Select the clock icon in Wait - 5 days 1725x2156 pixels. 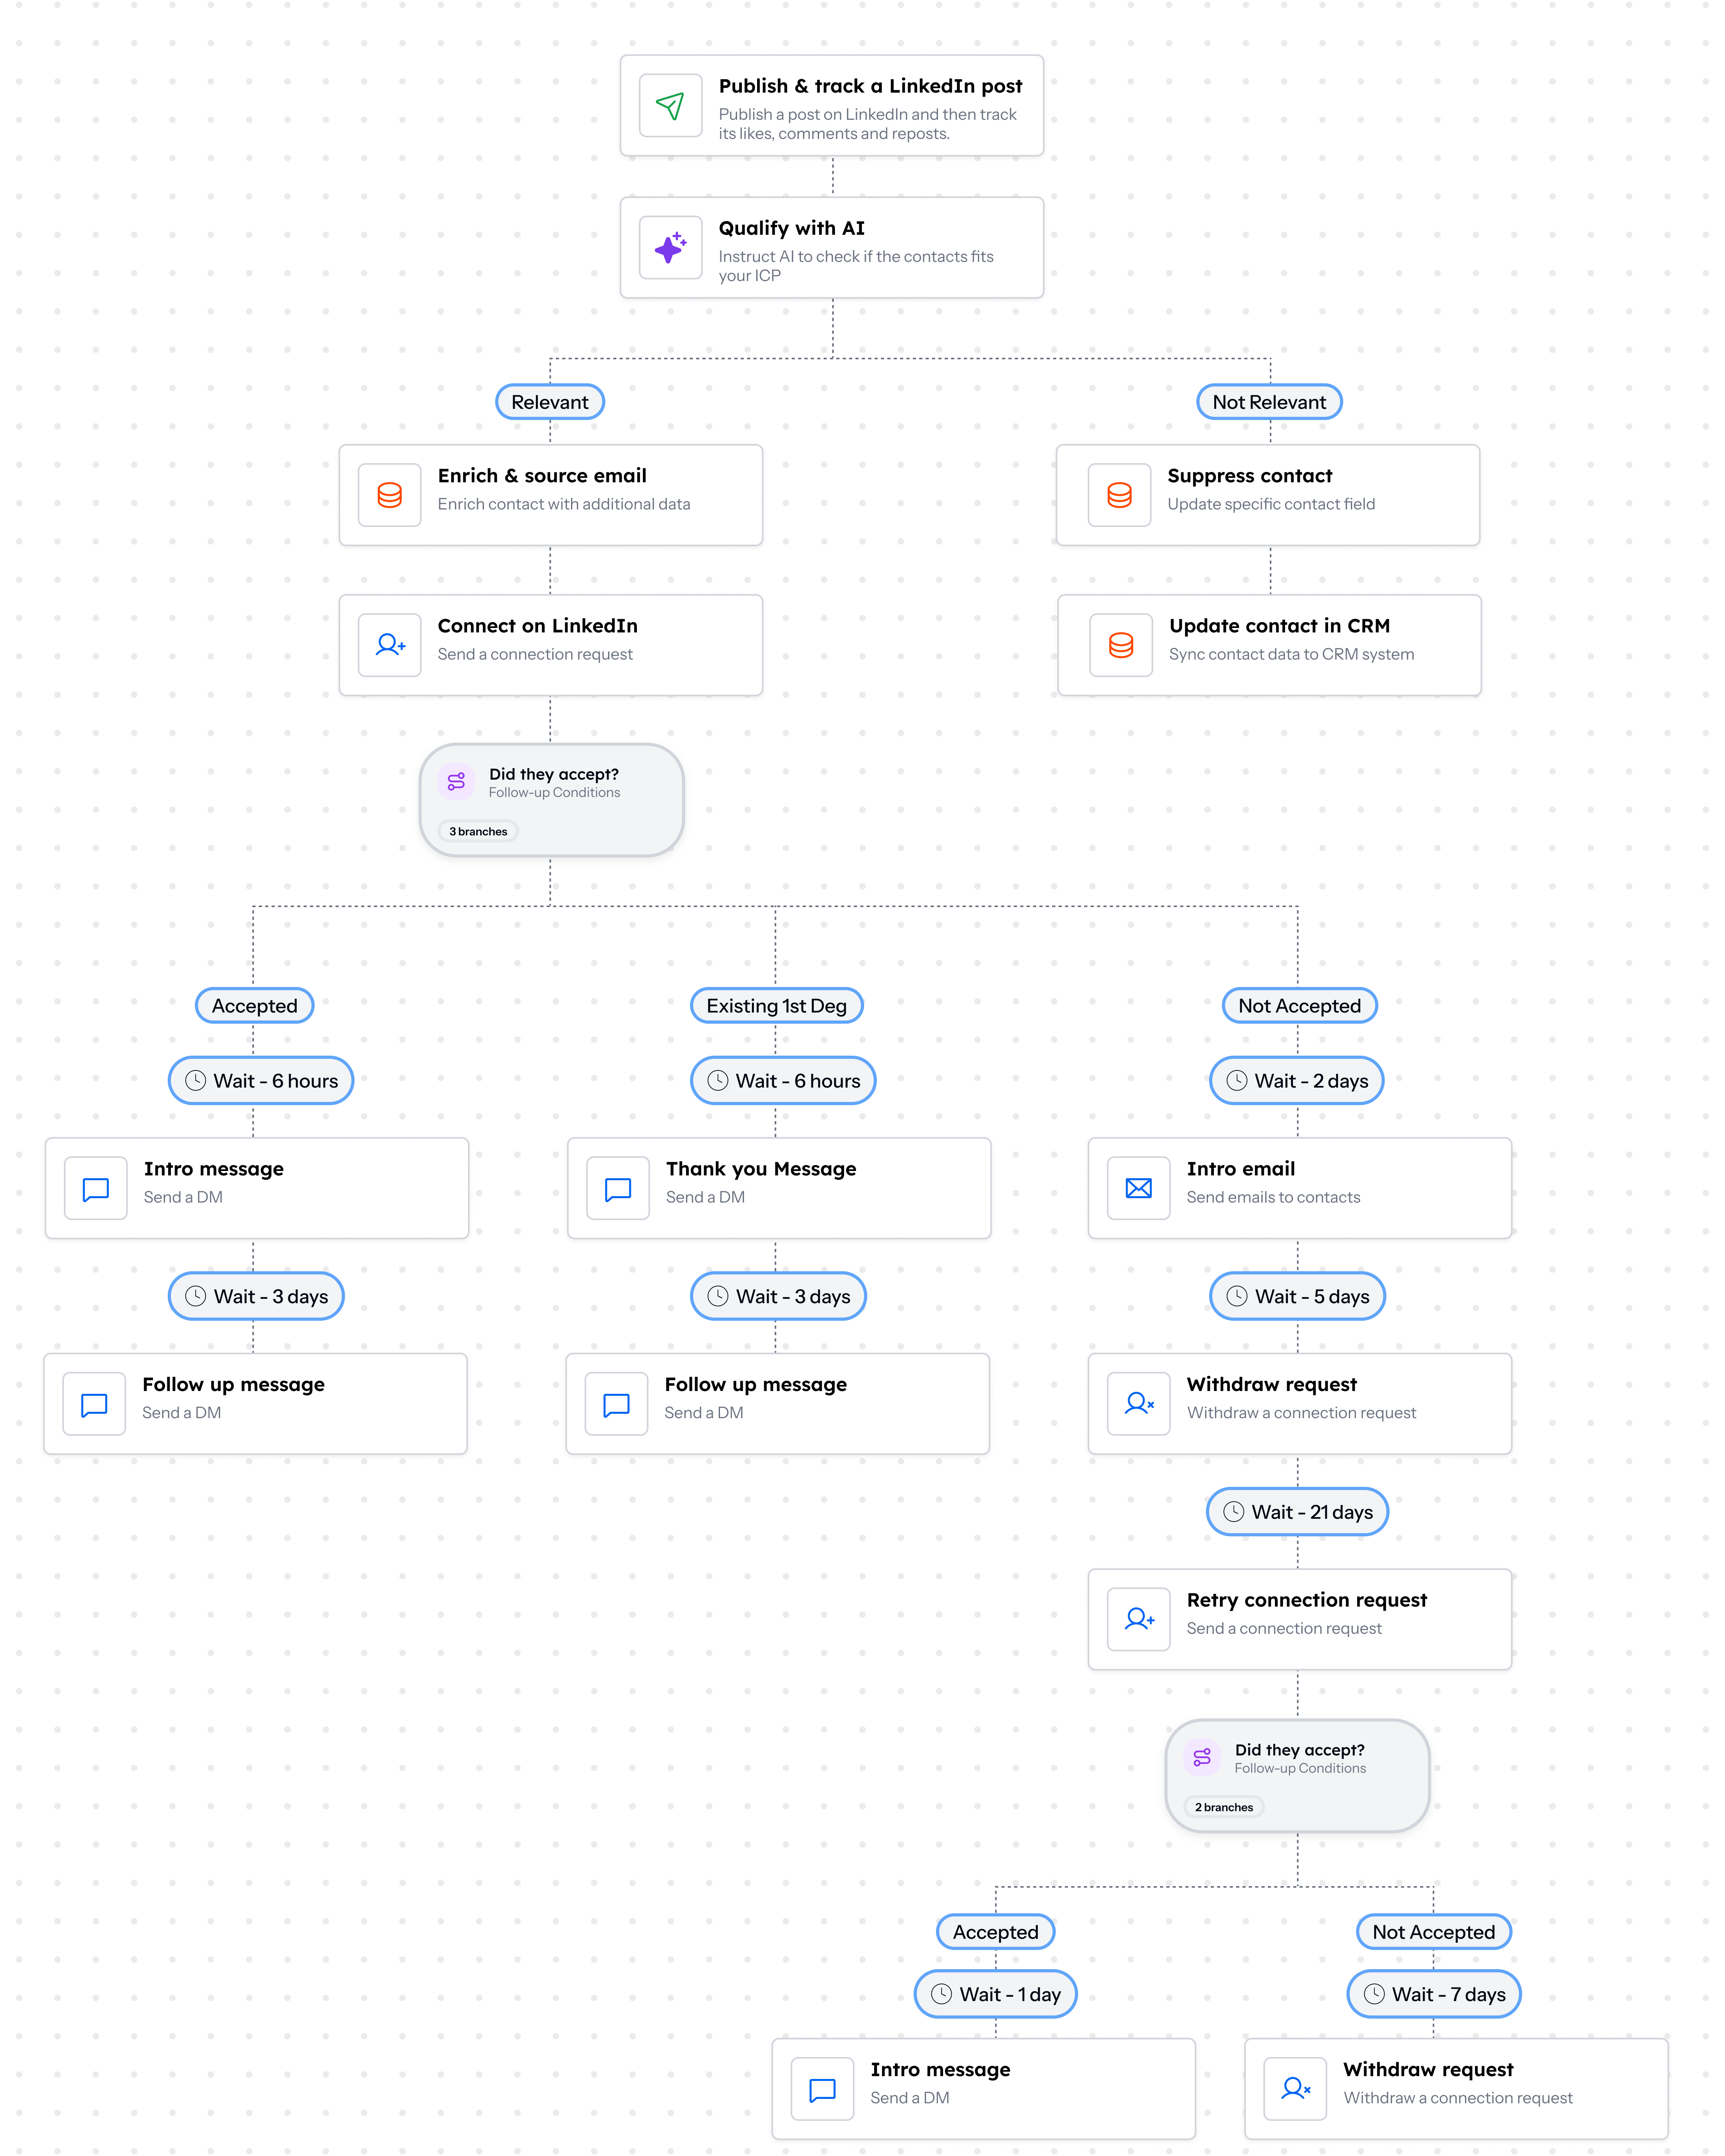[x=1237, y=1296]
